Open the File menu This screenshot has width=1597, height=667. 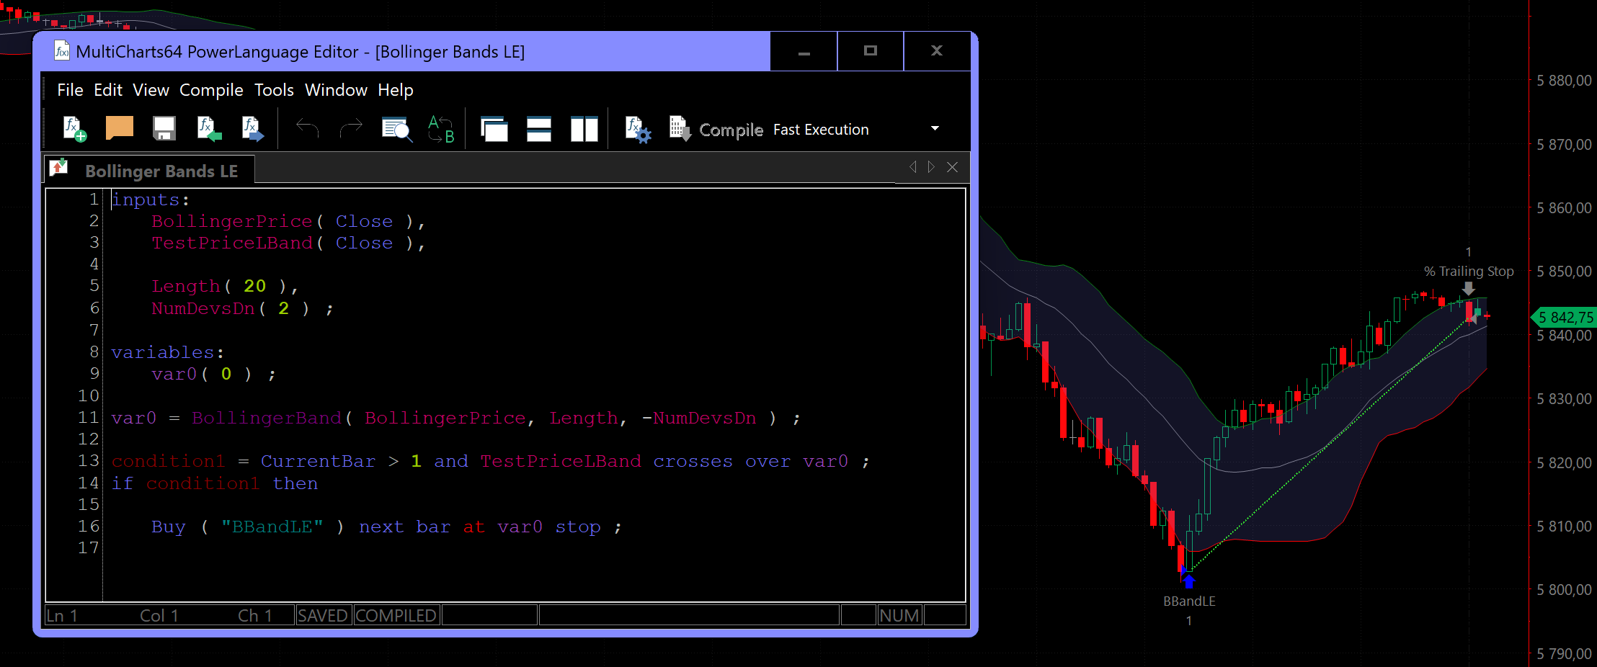click(x=70, y=90)
